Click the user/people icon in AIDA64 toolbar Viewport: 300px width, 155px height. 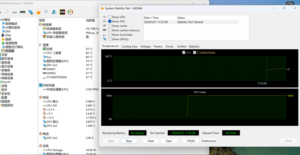click(54, 12)
